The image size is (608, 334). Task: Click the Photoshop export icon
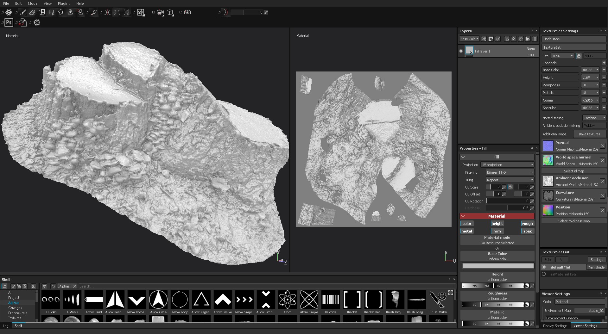[x=9, y=22]
